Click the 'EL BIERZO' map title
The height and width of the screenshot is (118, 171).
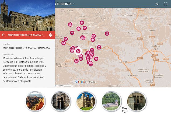pyautogui.click(x=63, y=4)
